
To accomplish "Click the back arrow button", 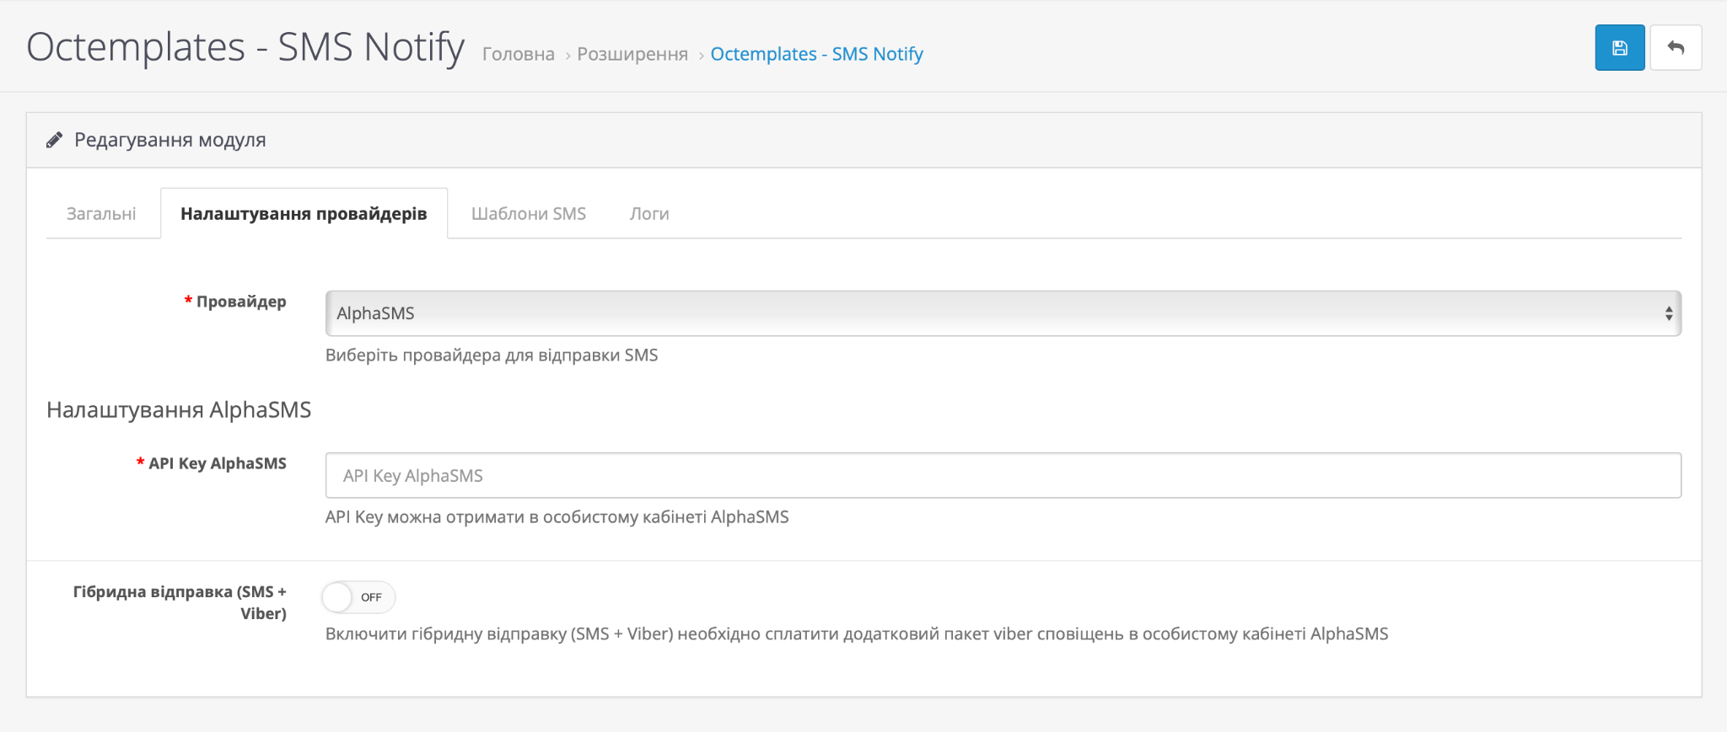I will tap(1676, 48).
